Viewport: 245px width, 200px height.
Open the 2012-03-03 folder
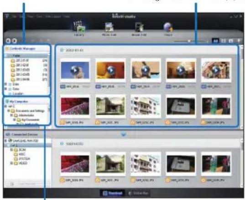point(22,70)
